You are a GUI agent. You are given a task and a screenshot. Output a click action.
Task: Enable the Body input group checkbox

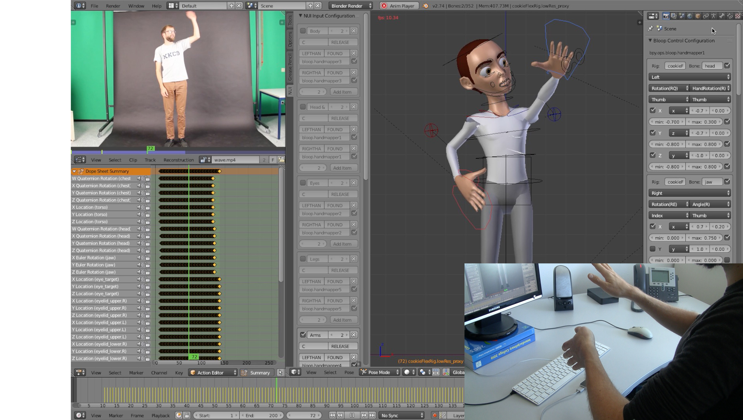click(x=303, y=31)
